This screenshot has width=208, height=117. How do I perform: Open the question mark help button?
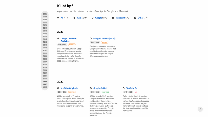click(200, 109)
